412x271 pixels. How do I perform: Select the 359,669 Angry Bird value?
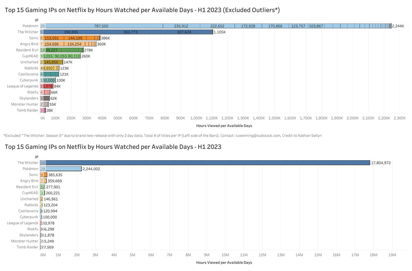[x=55, y=181]
